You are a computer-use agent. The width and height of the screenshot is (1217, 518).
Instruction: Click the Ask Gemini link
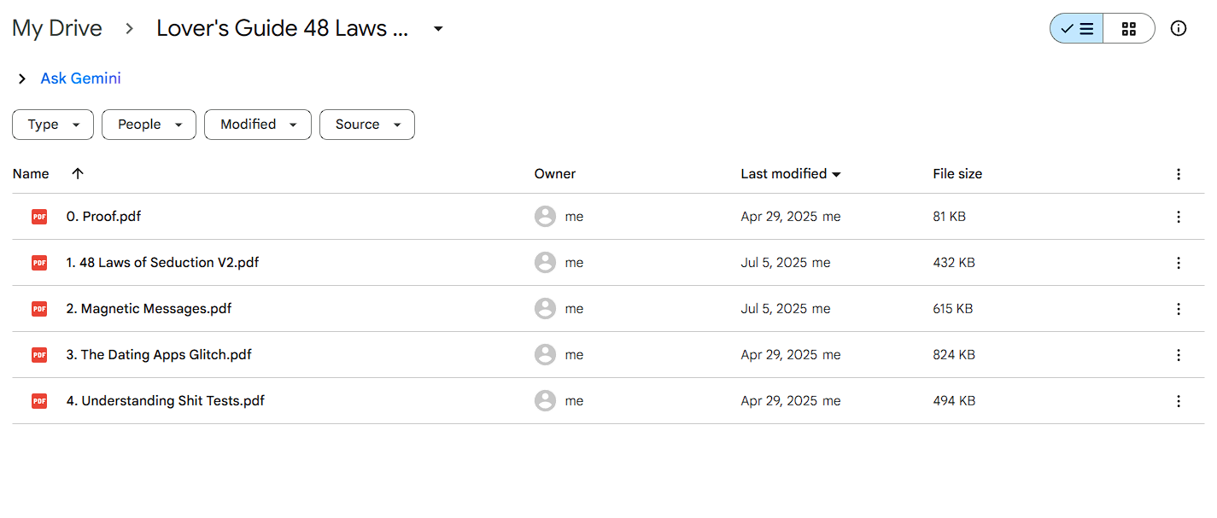pos(81,79)
